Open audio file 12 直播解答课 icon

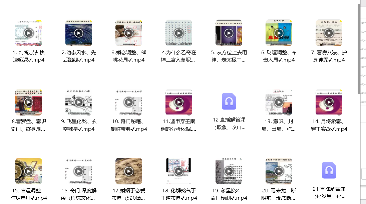[x=229, y=101]
